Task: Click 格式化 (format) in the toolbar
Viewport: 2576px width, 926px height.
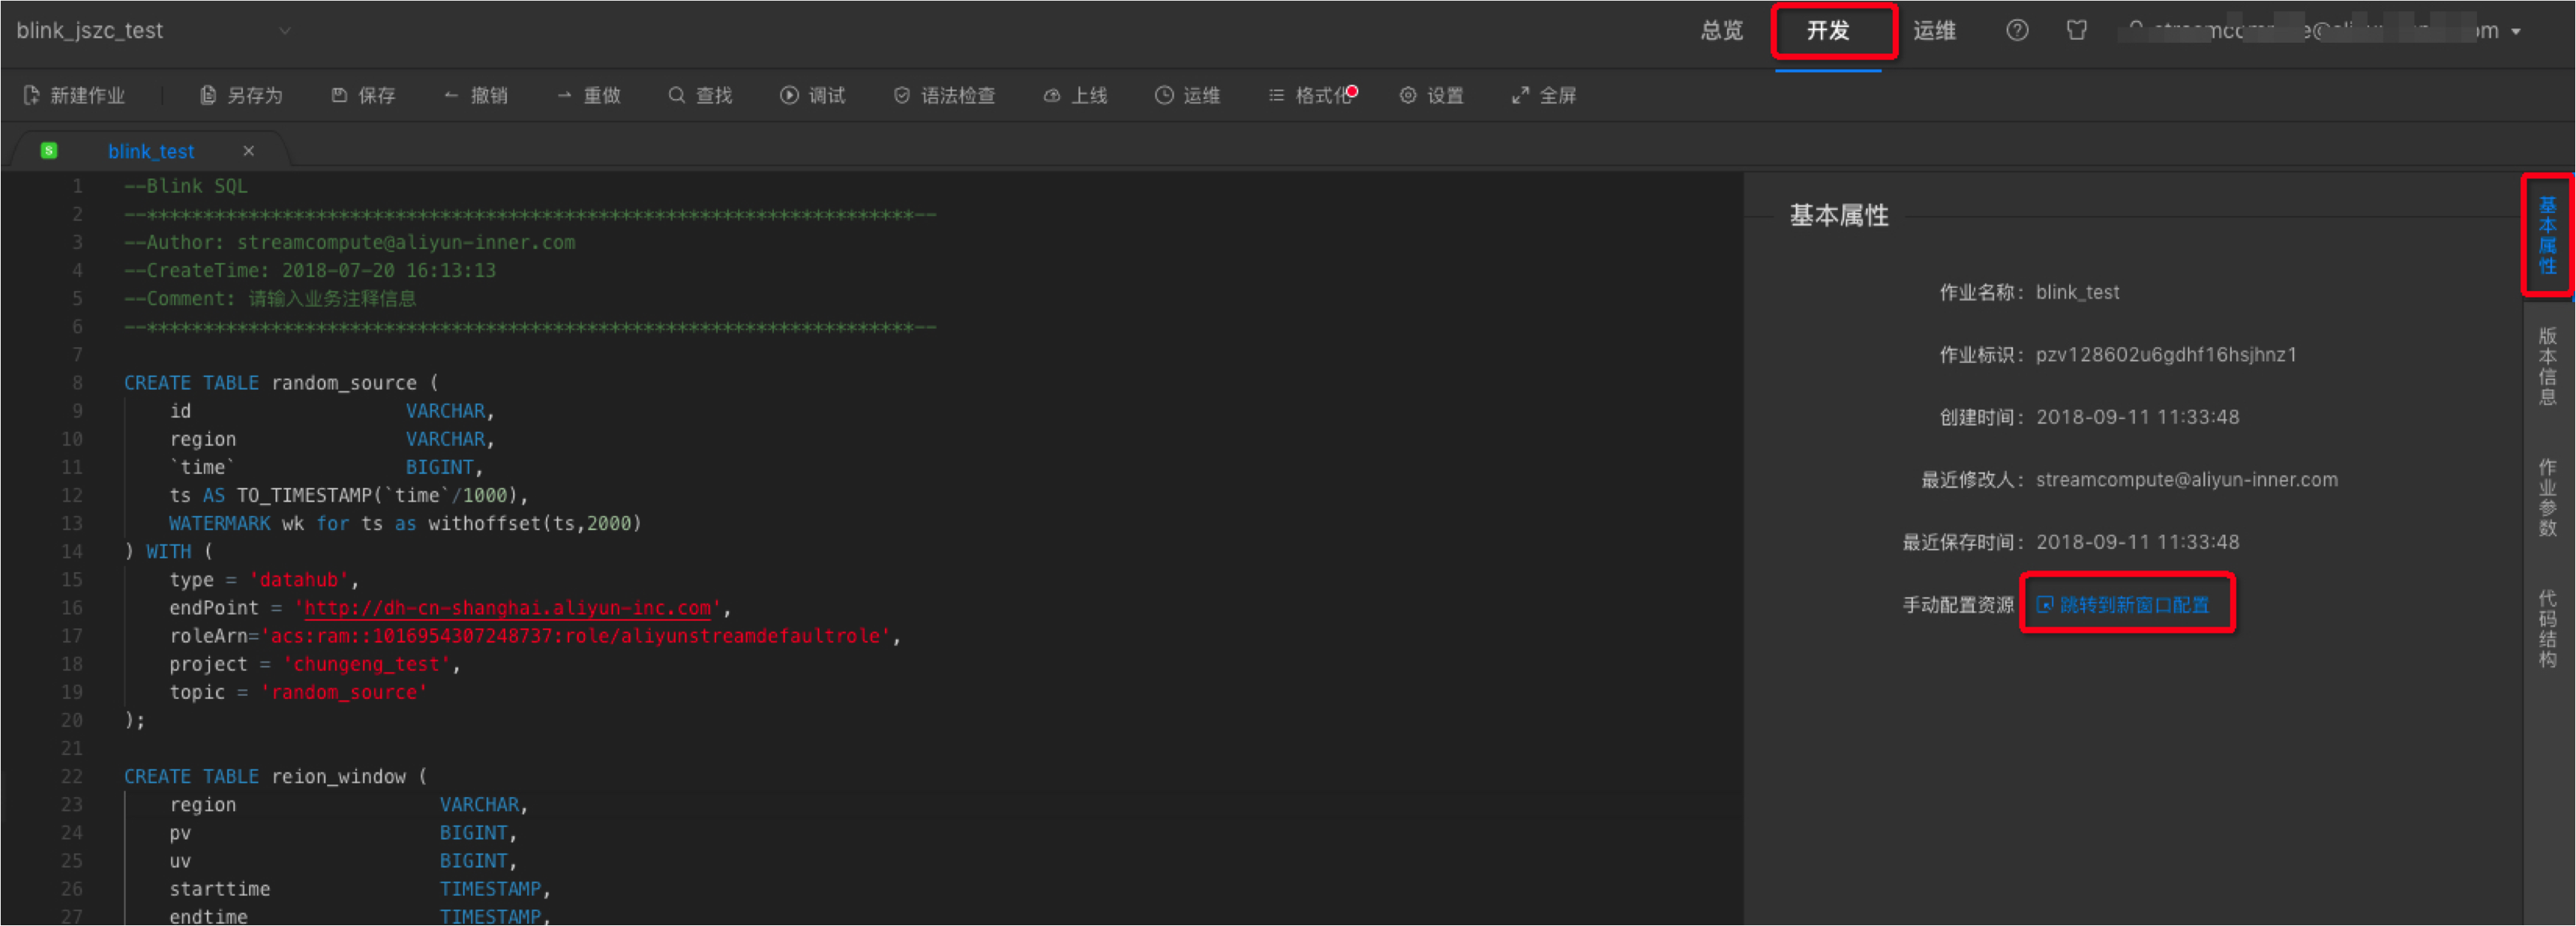Action: 1311,96
